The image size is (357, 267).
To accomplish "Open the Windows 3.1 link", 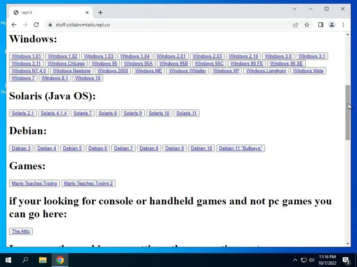I will [312, 56].
